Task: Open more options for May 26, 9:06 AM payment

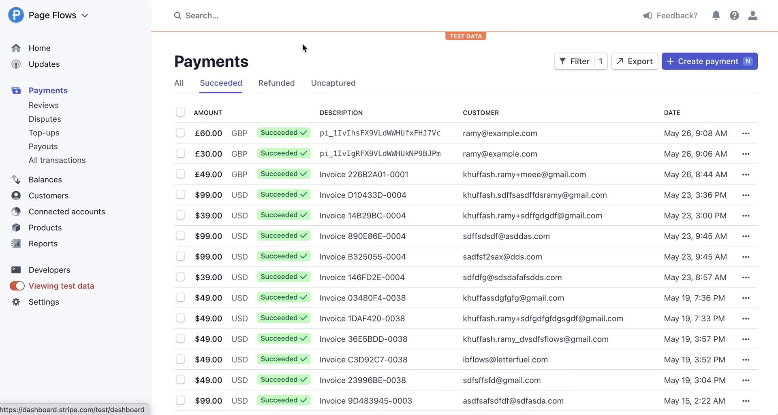Action: 746,154
